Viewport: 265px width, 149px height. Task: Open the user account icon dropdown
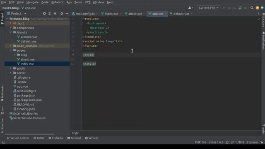pyautogui.click(x=191, y=8)
